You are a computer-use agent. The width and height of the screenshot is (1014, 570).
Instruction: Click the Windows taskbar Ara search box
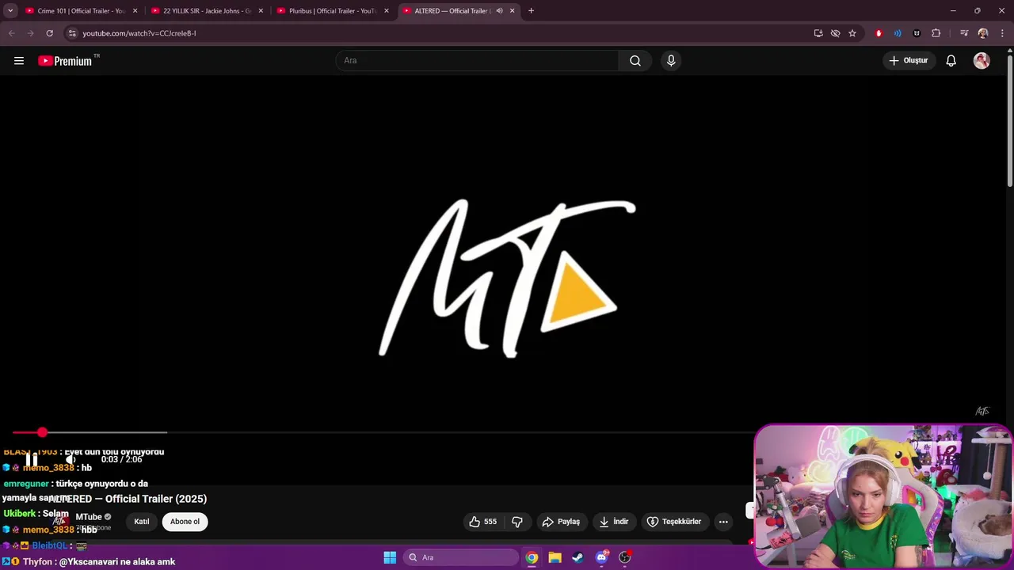pos(460,557)
